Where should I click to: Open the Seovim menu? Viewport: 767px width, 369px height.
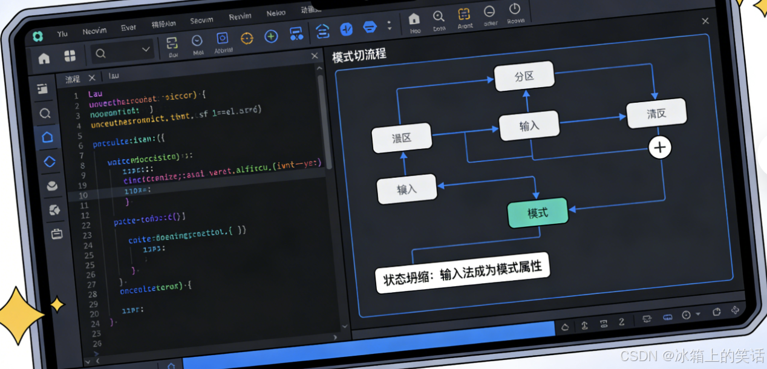[201, 20]
